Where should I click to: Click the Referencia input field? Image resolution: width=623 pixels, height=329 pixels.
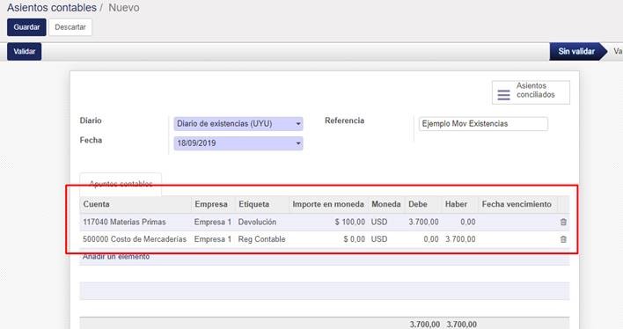(483, 124)
